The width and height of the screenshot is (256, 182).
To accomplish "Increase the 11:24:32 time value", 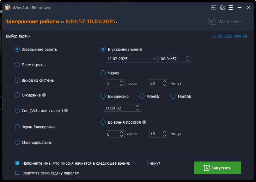I will (x=138, y=106).
